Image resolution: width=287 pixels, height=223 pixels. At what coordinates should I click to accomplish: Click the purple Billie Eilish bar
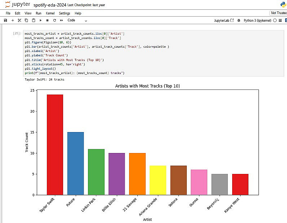(117, 174)
